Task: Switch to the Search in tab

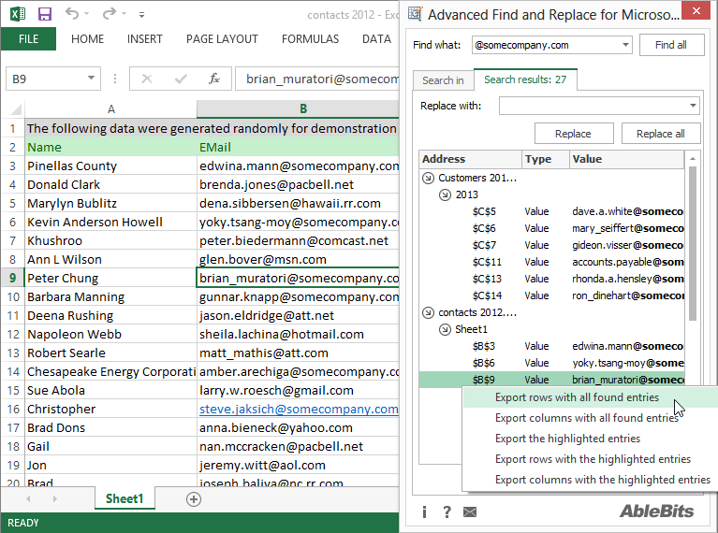Action: (x=444, y=80)
